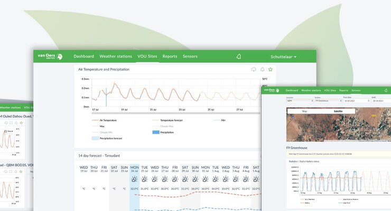Select VOU Sites tab in main window
The width and height of the screenshot is (391, 211).
tap(147, 56)
